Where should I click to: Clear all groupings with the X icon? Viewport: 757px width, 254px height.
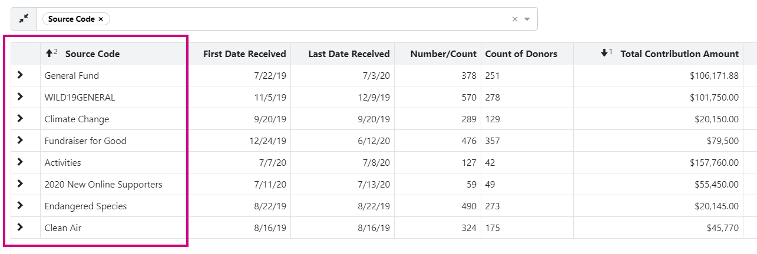[x=515, y=19]
